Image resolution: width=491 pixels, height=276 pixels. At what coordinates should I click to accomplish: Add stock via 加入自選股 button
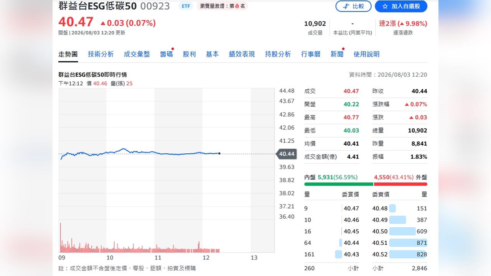point(401,6)
